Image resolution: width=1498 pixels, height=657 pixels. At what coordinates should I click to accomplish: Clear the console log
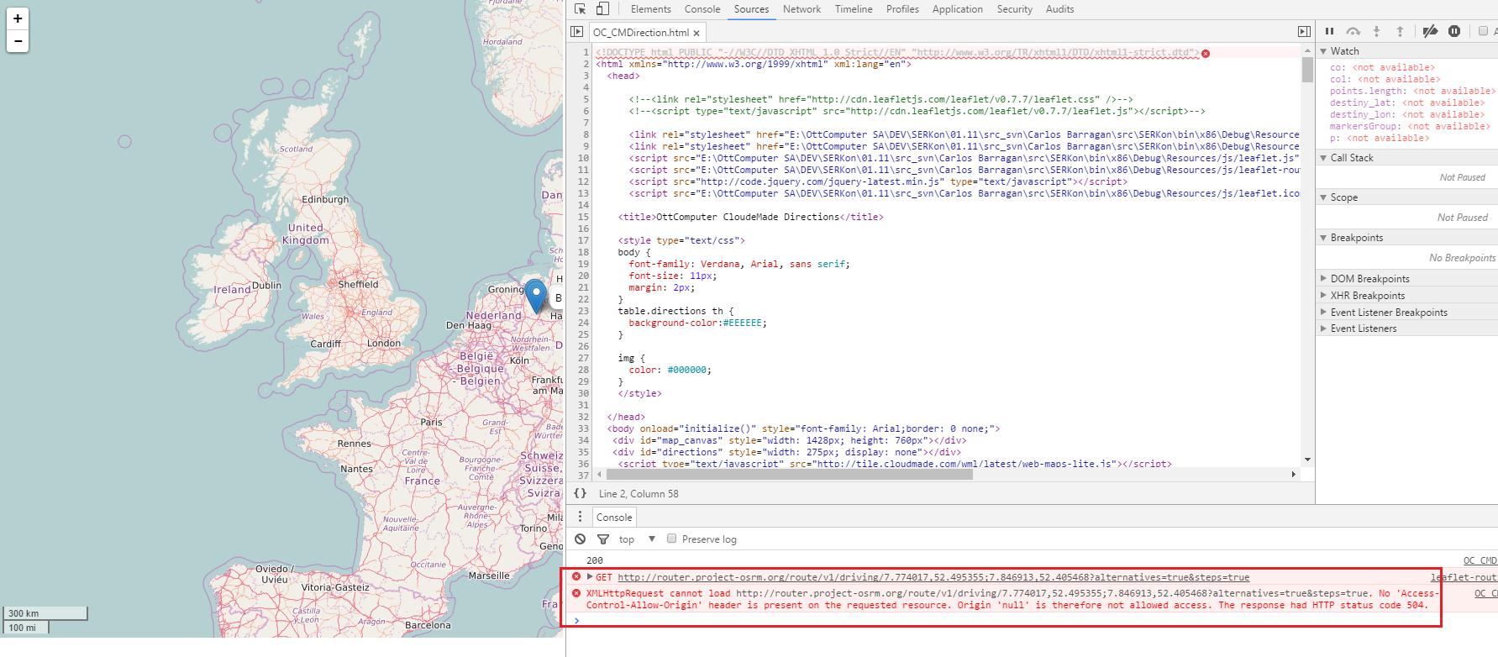click(x=580, y=539)
